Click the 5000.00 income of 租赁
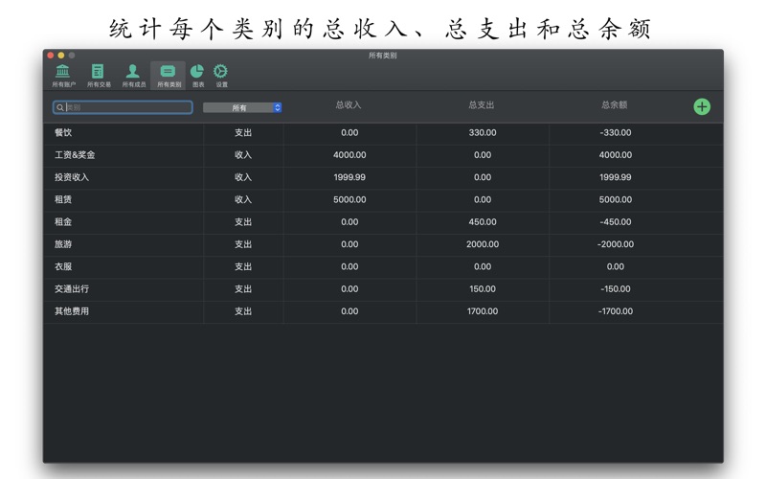 click(x=349, y=200)
